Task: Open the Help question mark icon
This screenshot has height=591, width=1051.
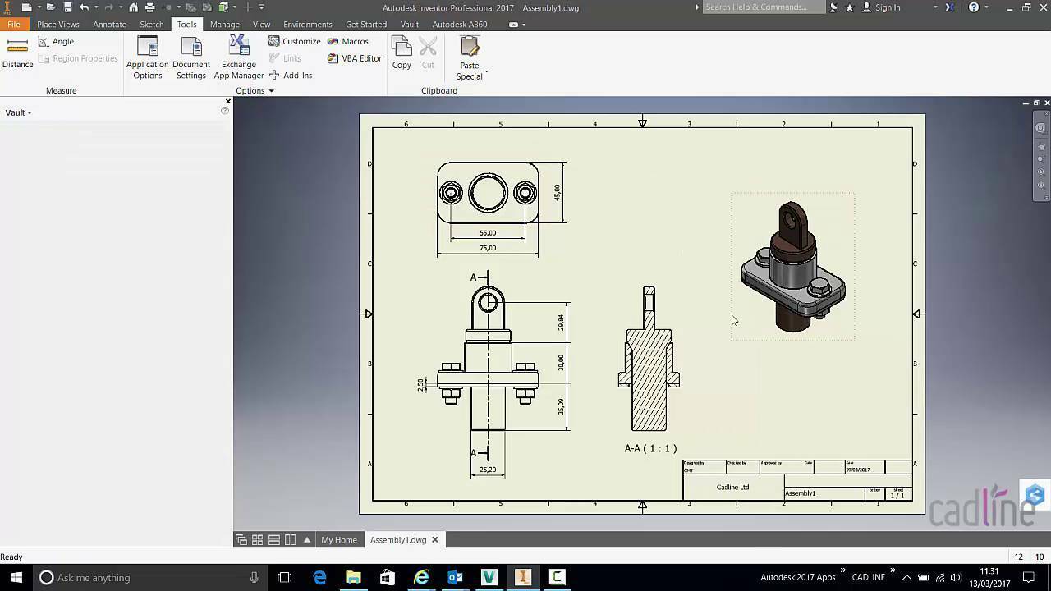Action: [x=974, y=7]
